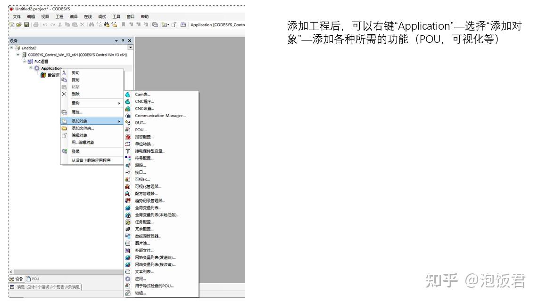This screenshot has width=539, height=302.
Task: Pin the 设备 panel with the pin icon
Action: point(123,40)
